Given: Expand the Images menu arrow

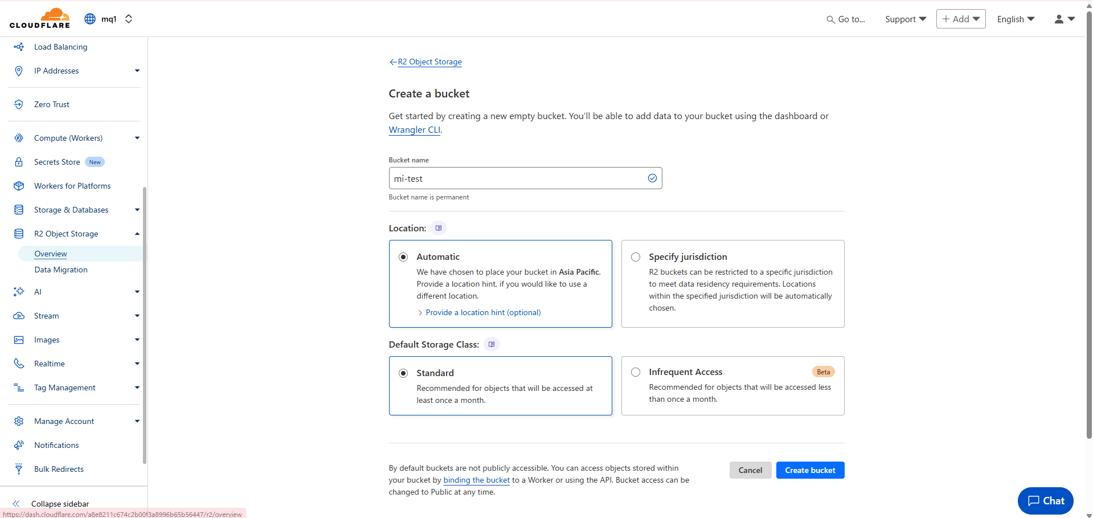Looking at the screenshot, I should pos(137,340).
